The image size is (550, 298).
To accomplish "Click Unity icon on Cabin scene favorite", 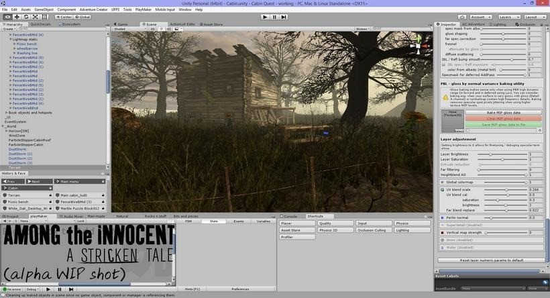I will pyautogui.click(x=5, y=188).
